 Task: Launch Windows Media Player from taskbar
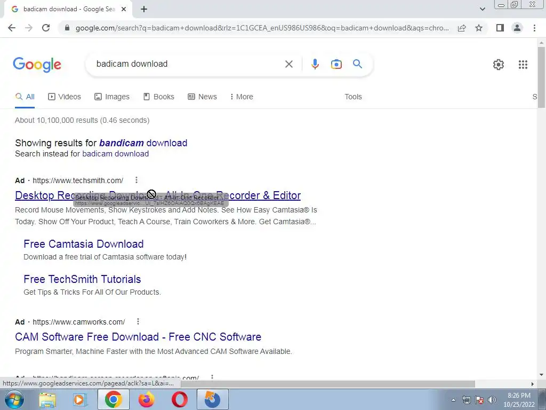(80, 399)
